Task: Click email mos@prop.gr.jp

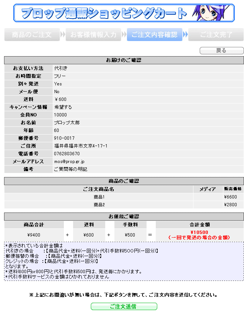Action: pyautogui.click(x=69, y=162)
